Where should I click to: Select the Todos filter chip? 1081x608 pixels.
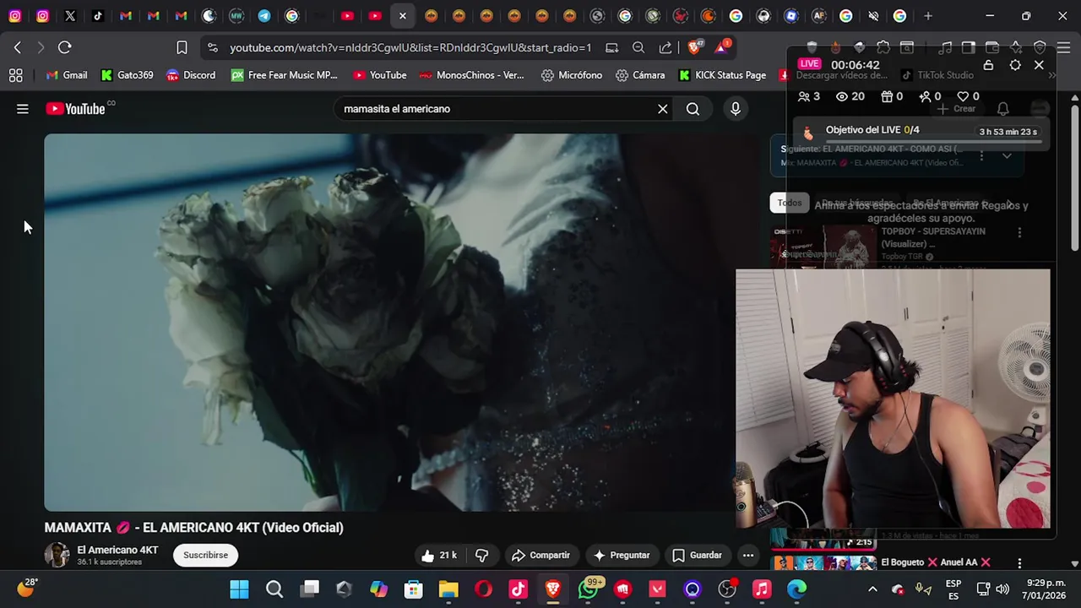[790, 203]
